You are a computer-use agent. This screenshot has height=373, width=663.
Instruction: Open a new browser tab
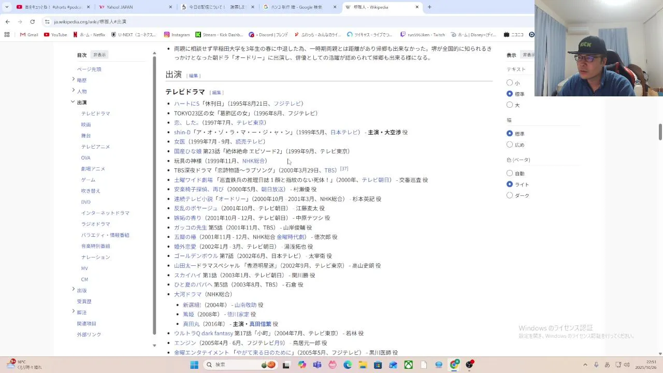(429, 7)
